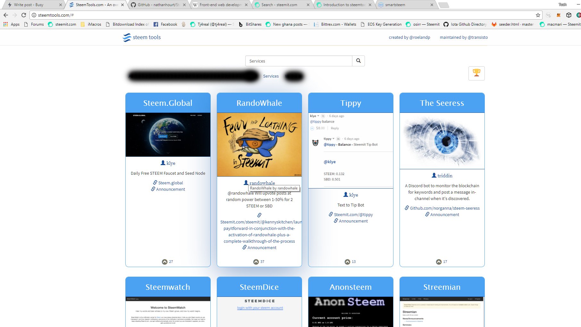Screen dimensions: 581x327
Task: Switch to the Write post - Busy tab
Action: click(x=34, y=5)
